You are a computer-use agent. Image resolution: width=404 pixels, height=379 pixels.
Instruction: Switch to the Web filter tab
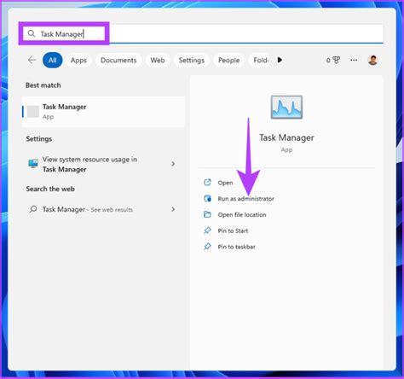click(158, 60)
